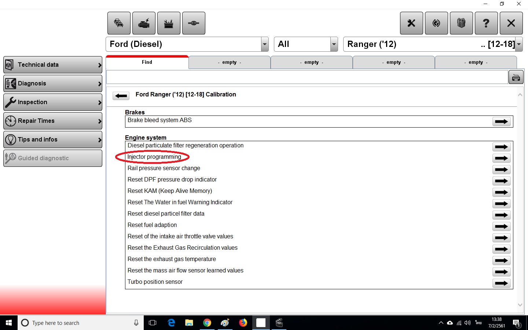528x330 pixels.
Task: Select Reset fuel adaption entry
Action: [152, 225]
